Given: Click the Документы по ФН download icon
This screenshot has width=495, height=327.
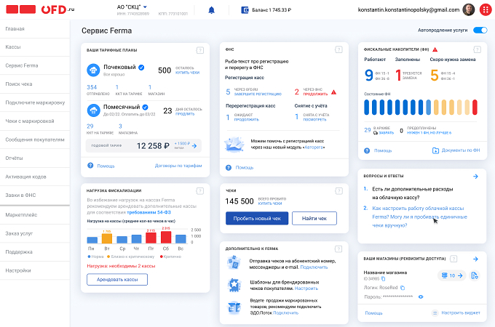Looking at the screenshot, I should [x=435, y=150].
